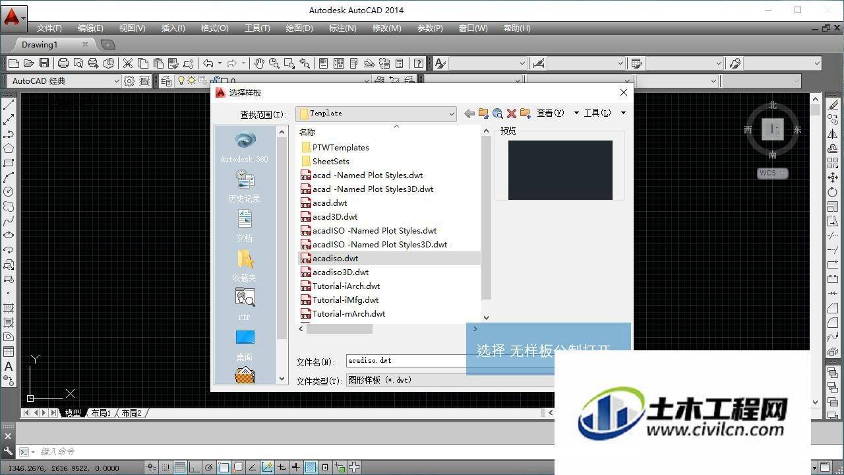This screenshot has height=475, width=844.
Task: Select the Move tool in Modify toolbar
Action: point(833,177)
